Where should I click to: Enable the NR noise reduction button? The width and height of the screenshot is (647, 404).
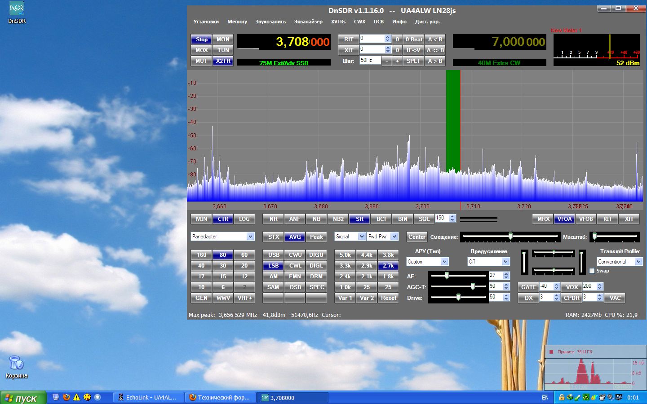273,219
